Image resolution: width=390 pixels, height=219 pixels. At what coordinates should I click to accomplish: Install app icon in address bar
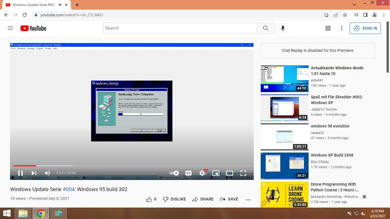327,15
